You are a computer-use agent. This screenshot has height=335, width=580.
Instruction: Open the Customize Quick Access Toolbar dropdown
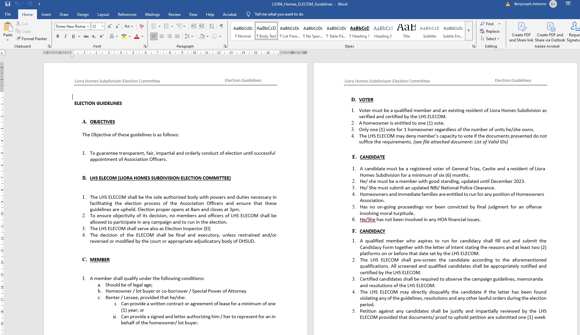[39, 4]
